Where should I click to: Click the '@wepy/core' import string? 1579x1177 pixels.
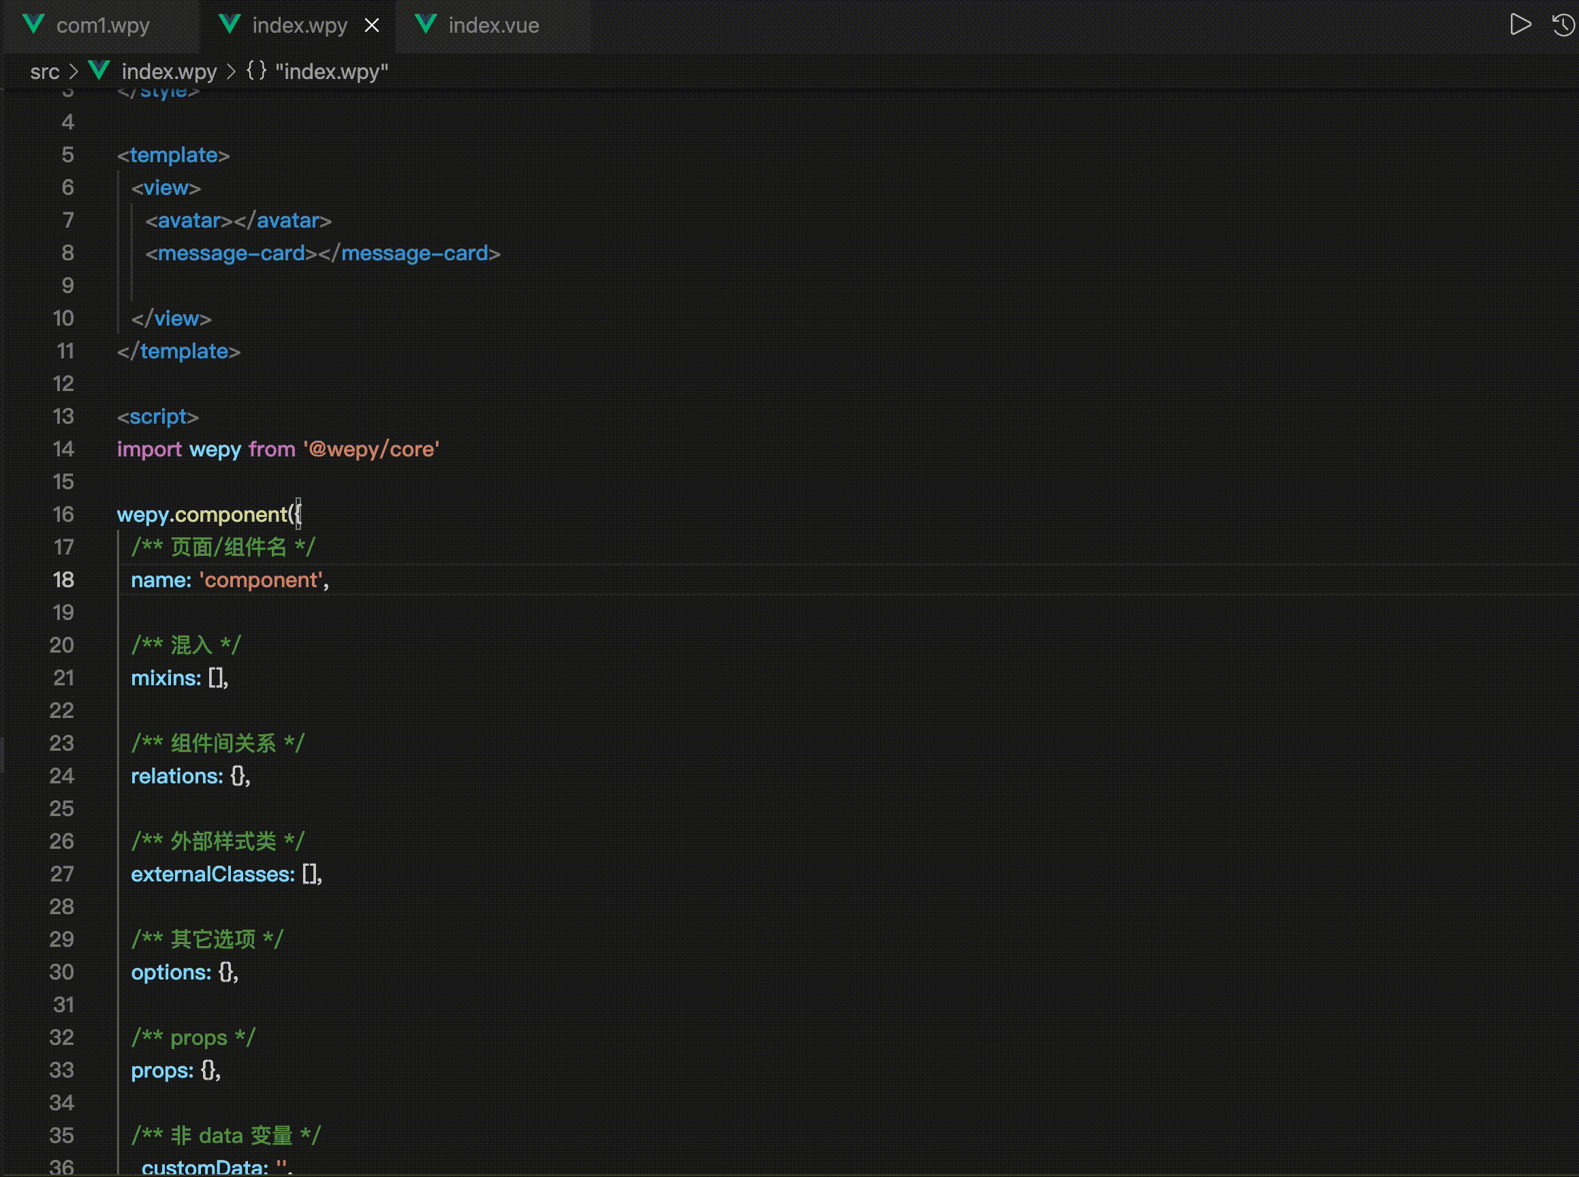[371, 449]
